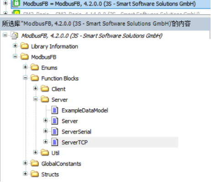
Task: Click the Enums folder icon
Action: [35, 68]
